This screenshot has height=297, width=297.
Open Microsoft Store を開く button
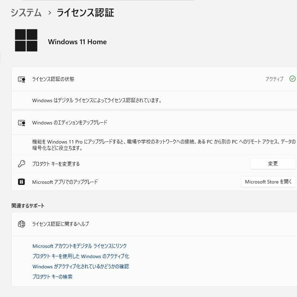coord(268,182)
